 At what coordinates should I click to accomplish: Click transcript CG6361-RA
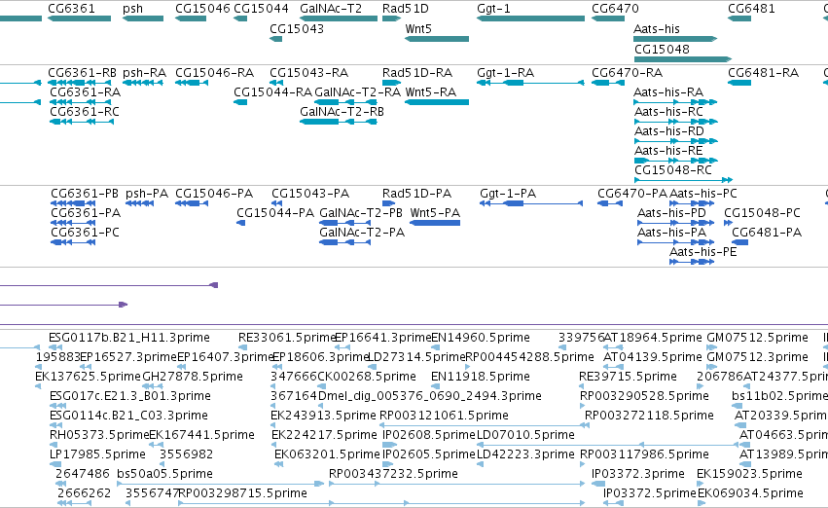85,91
